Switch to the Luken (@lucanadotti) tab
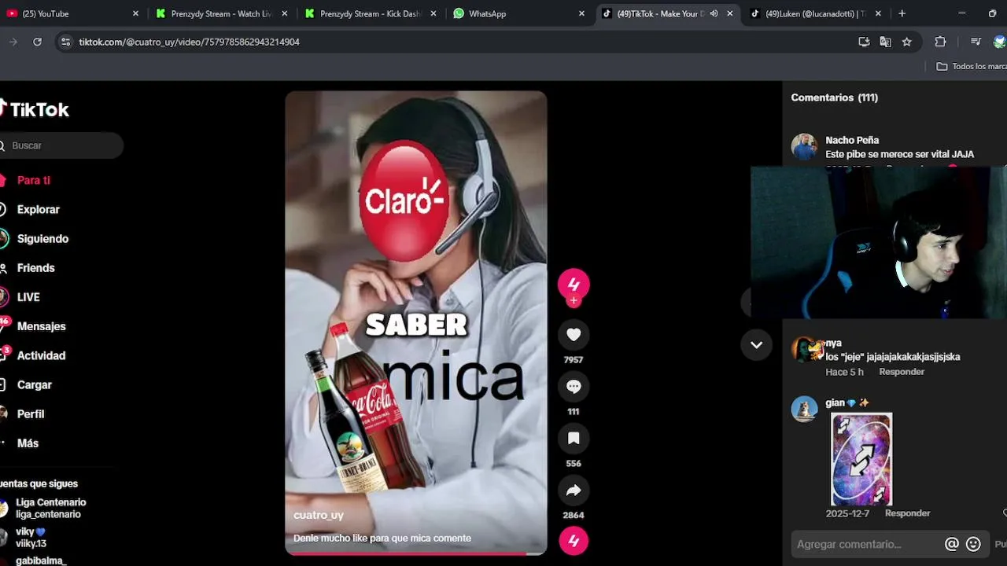This screenshot has height=566, width=1007. tap(816, 13)
